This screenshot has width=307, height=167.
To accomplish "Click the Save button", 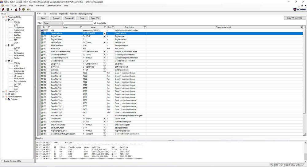I will (x=82, y=18).
